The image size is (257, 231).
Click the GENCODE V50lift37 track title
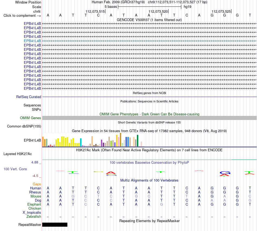pyautogui.click(x=149, y=20)
